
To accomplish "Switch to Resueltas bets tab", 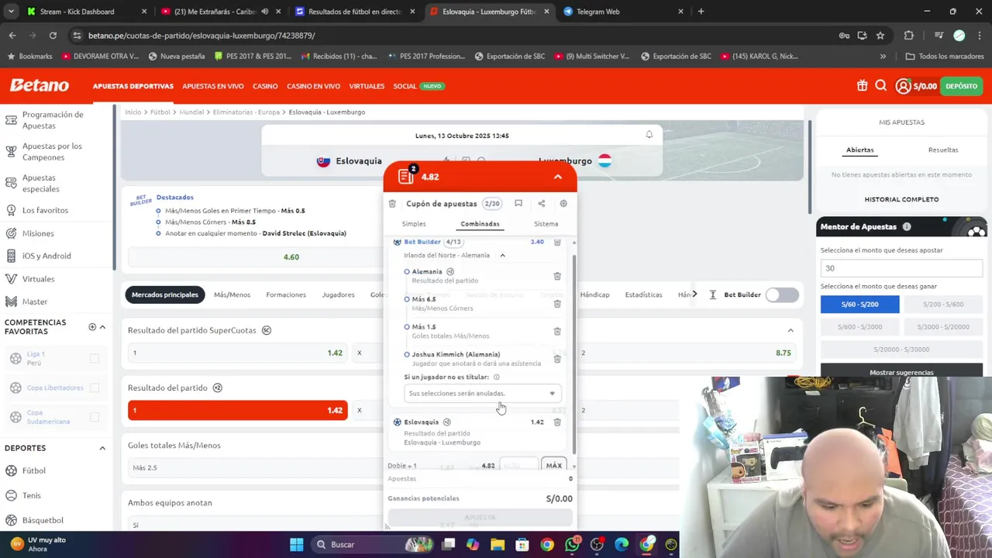I will (943, 150).
